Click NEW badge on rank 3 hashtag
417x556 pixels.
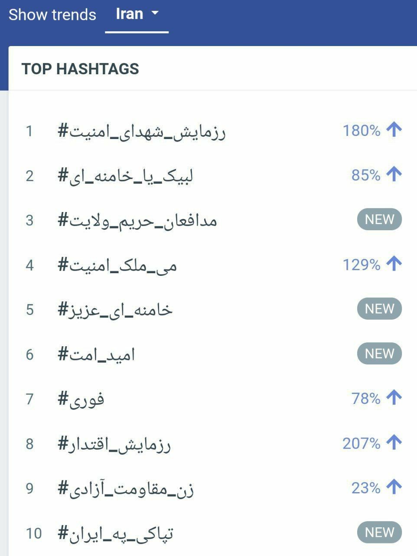379,220
